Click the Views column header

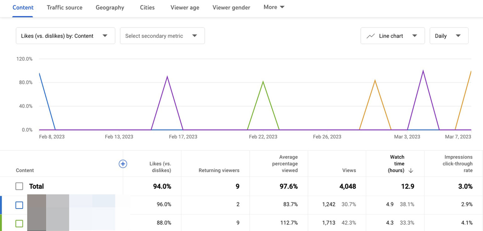[349, 170]
